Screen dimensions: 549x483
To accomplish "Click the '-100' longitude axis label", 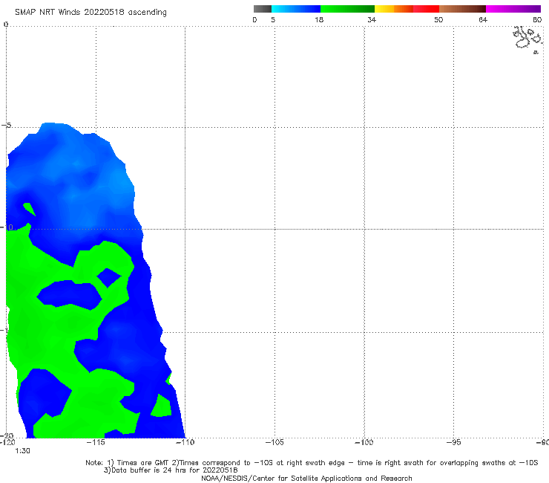I will (x=364, y=442).
